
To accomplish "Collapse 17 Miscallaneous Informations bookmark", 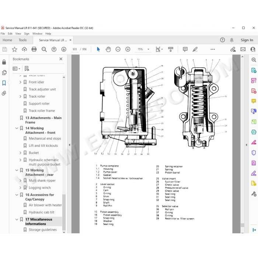I will [x=17, y=219].
